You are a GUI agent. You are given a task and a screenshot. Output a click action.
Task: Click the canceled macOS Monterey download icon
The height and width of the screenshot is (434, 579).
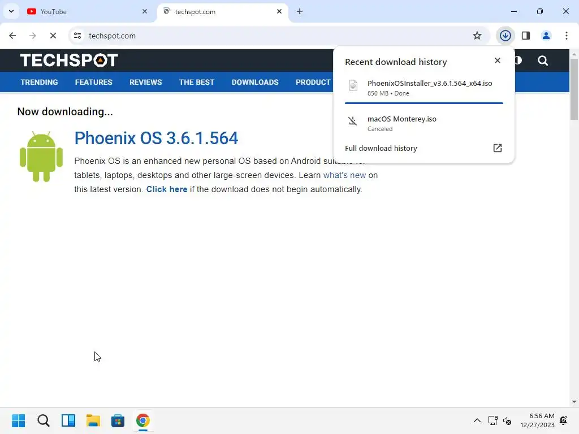(353, 121)
